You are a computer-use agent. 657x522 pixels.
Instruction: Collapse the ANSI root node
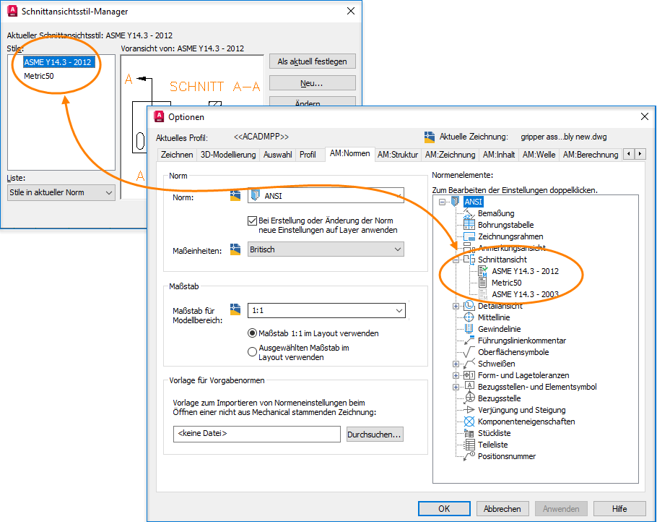442,202
